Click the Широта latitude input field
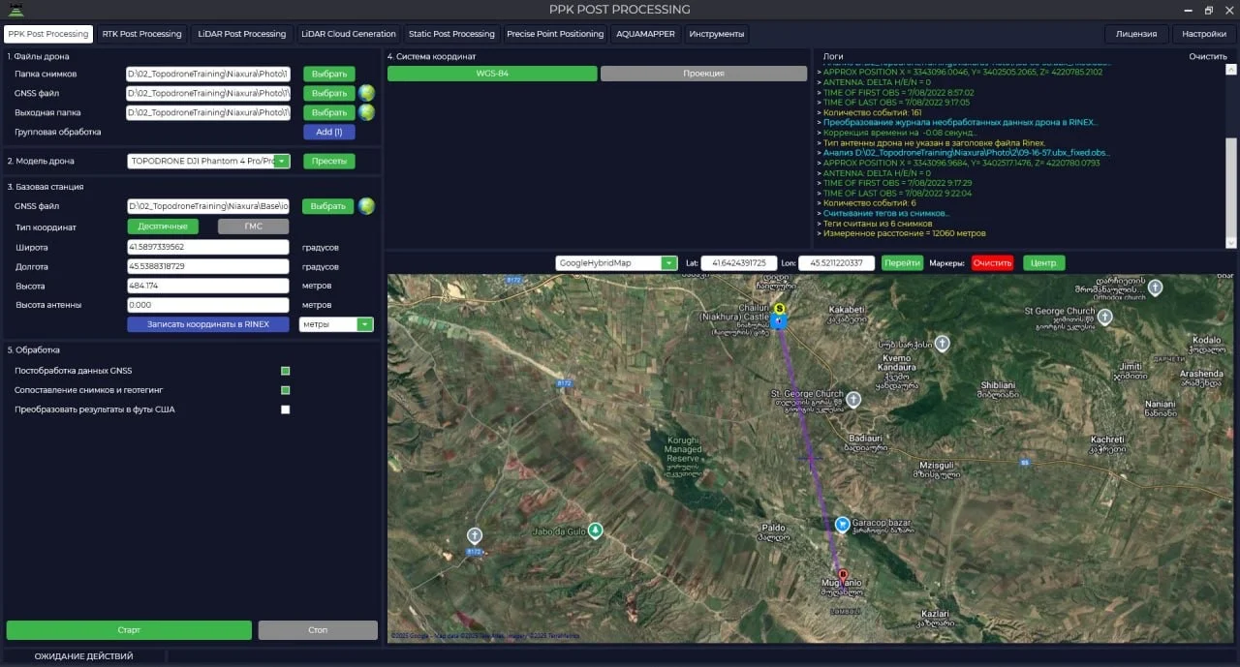Screen dimensions: 1240x667 (208, 247)
